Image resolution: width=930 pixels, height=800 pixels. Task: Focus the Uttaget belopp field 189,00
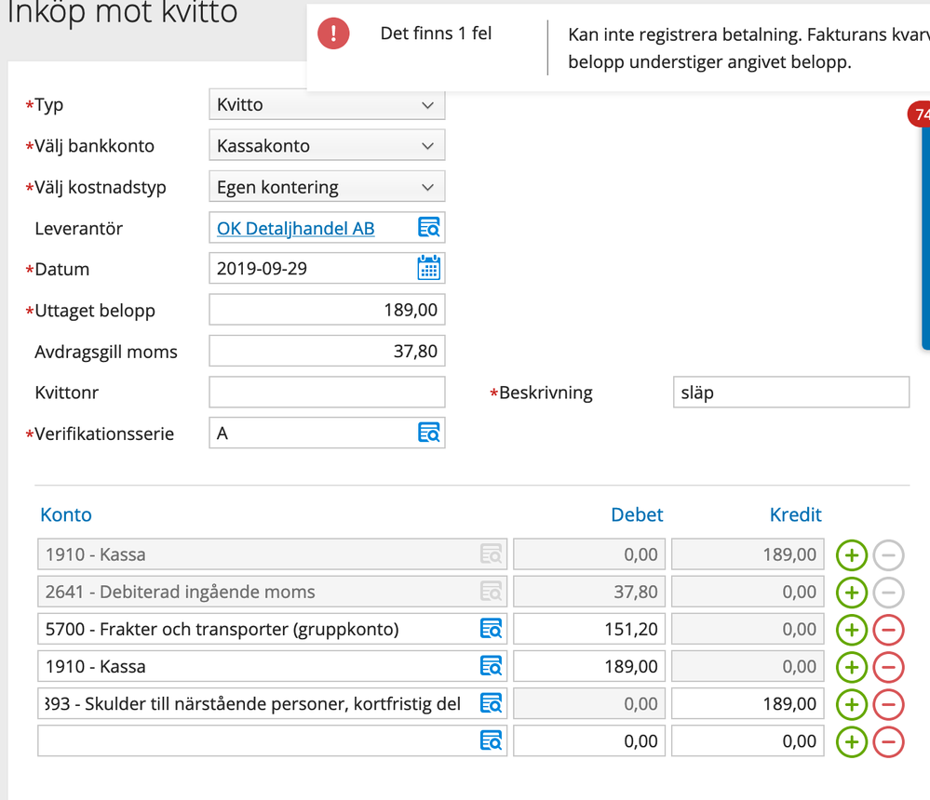click(327, 310)
